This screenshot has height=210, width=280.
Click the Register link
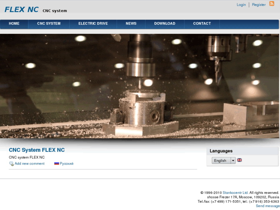point(259,5)
